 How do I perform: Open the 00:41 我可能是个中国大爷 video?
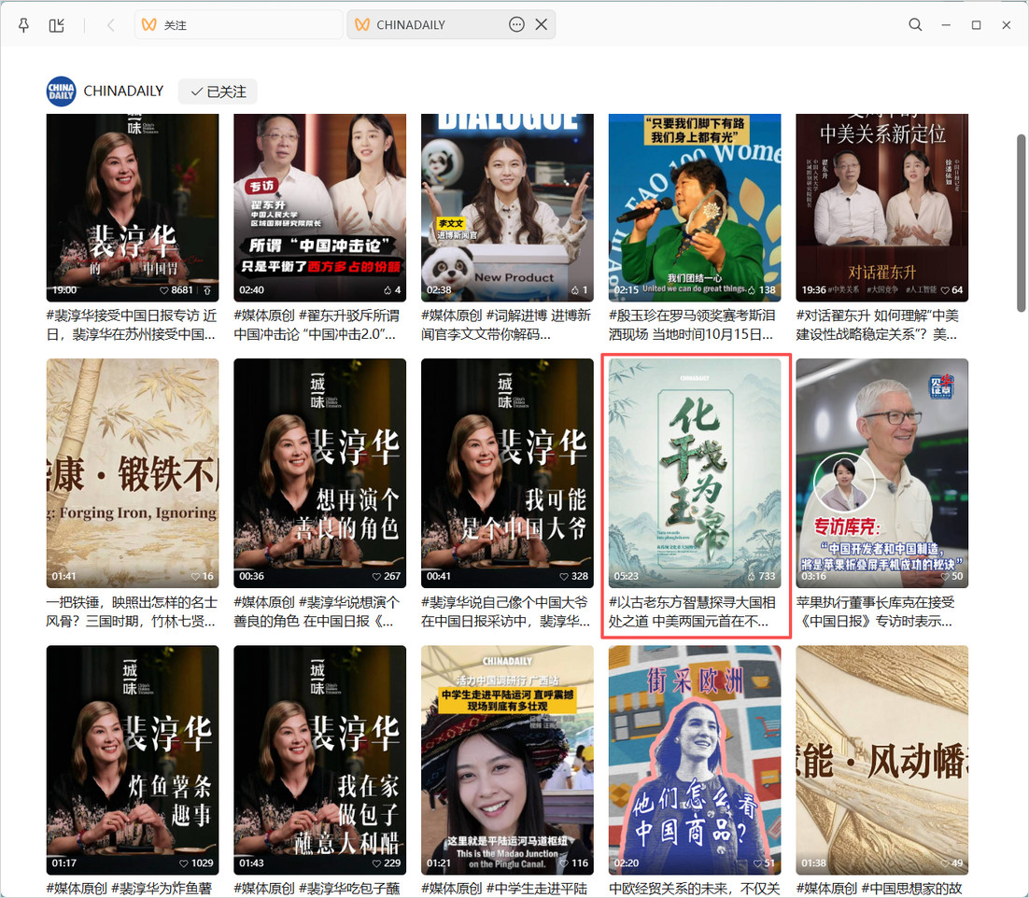pyautogui.click(x=507, y=473)
